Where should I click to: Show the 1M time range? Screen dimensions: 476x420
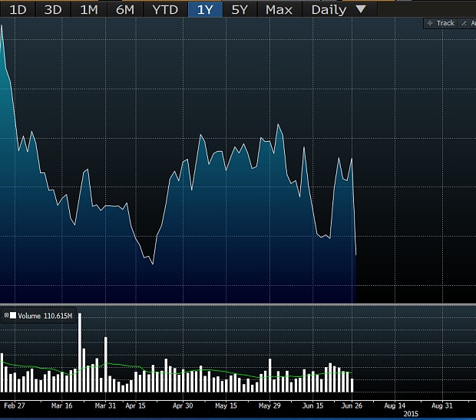pyautogui.click(x=89, y=10)
